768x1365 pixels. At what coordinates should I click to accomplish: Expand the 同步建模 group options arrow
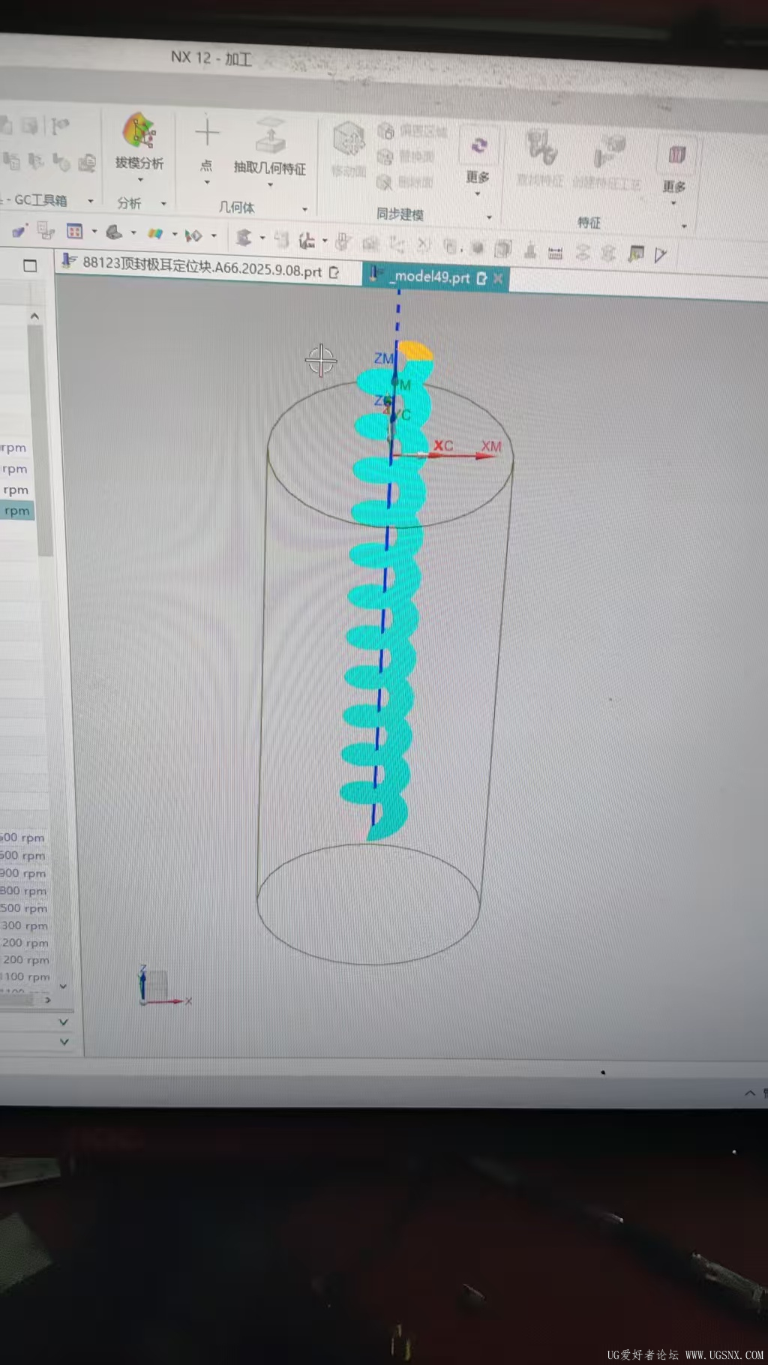point(489,217)
